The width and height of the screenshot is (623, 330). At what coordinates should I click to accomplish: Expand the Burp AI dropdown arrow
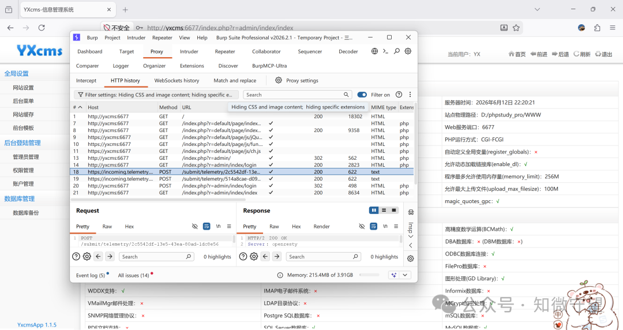pyautogui.click(x=405, y=275)
